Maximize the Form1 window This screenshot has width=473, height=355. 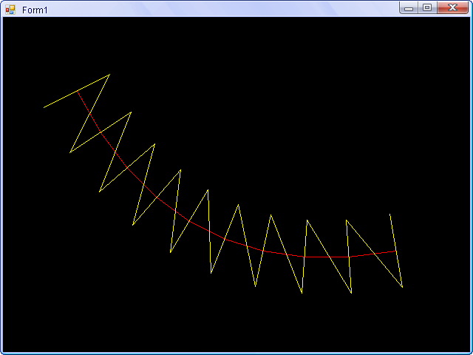[426, 8]
